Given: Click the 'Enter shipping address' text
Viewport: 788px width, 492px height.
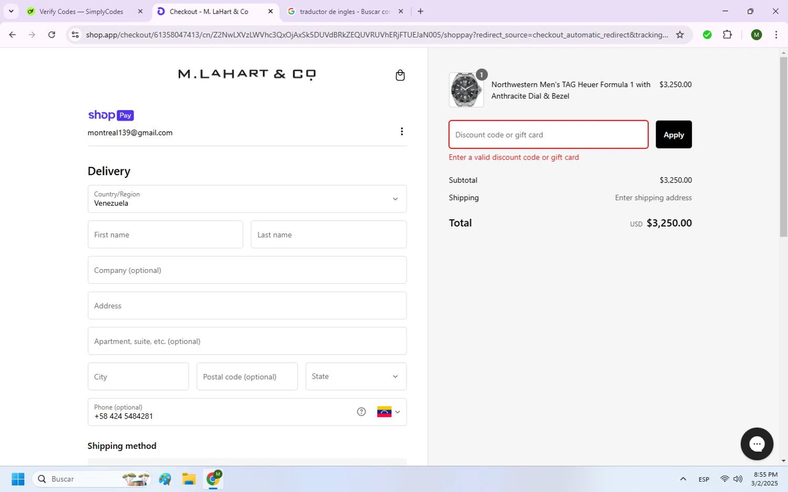Looking at the screenshot, I should (x=653, y=198).
